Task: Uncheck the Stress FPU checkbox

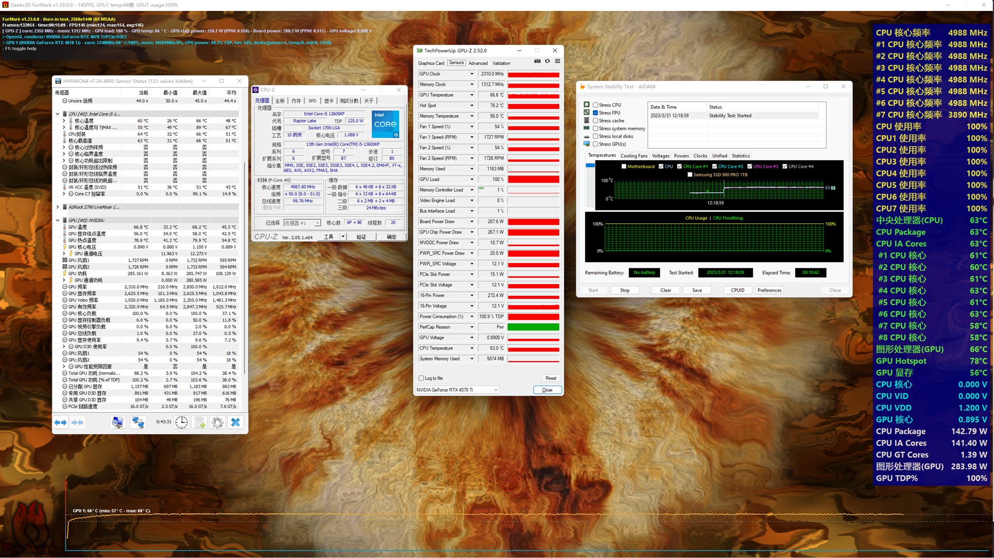Action: pyautogui.click(x=595, y=112)
